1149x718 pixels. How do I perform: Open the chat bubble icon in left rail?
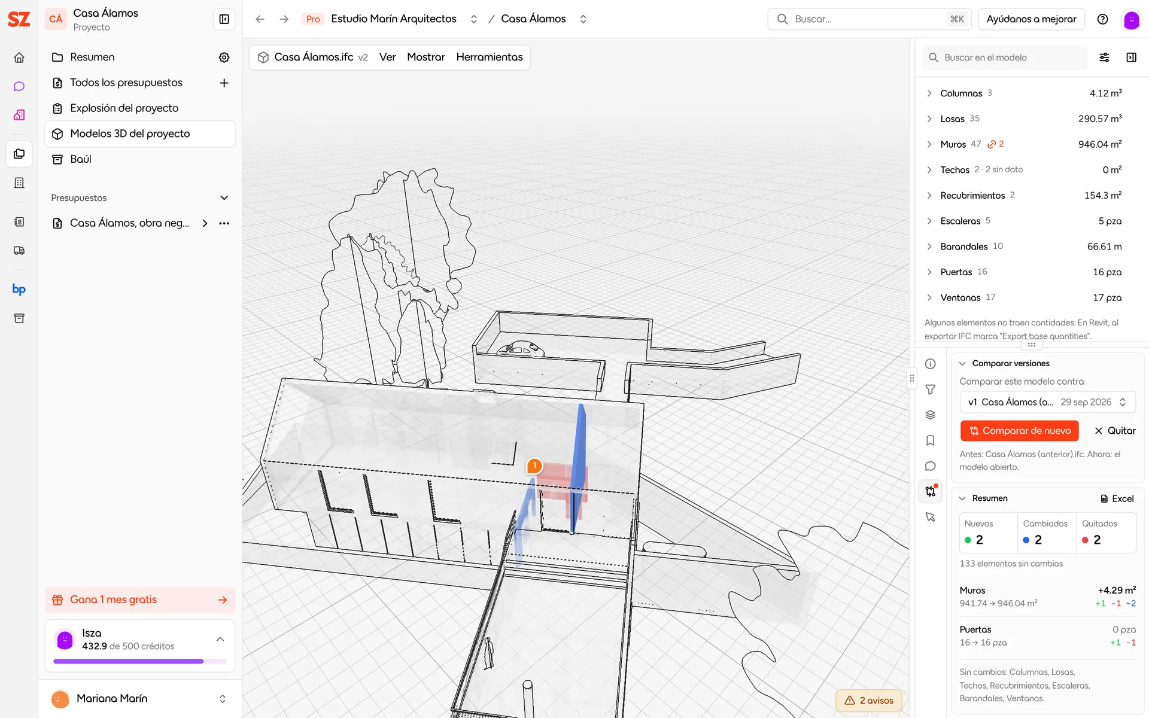[19, 86]
